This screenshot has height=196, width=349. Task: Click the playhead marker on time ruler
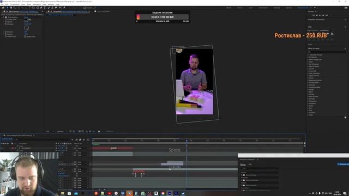coord(186,140)
